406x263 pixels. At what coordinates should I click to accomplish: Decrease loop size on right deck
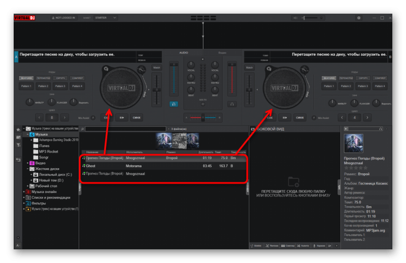point(342,118)
